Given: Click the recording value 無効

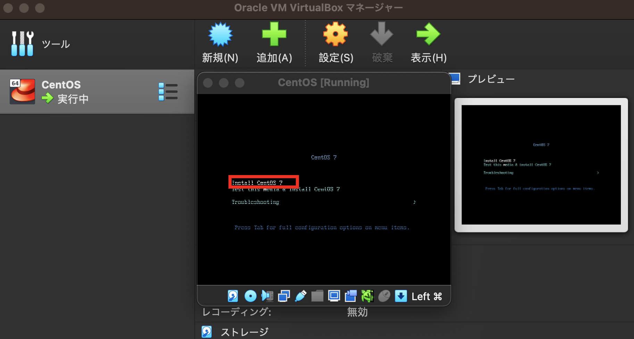Looking at the screenshot, I should pos(357,312).
